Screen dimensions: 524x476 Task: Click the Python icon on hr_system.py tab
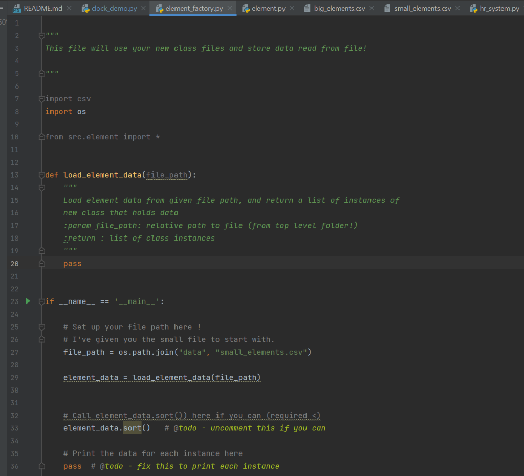pos(473,9)
